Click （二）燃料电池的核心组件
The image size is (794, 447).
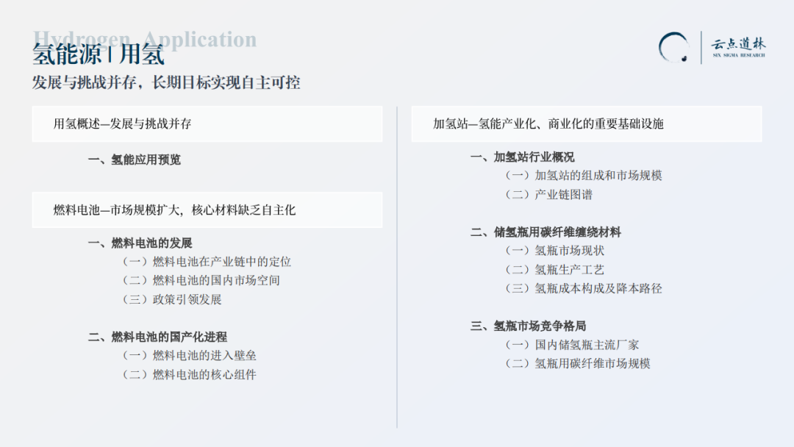click(x=190, y=375)
